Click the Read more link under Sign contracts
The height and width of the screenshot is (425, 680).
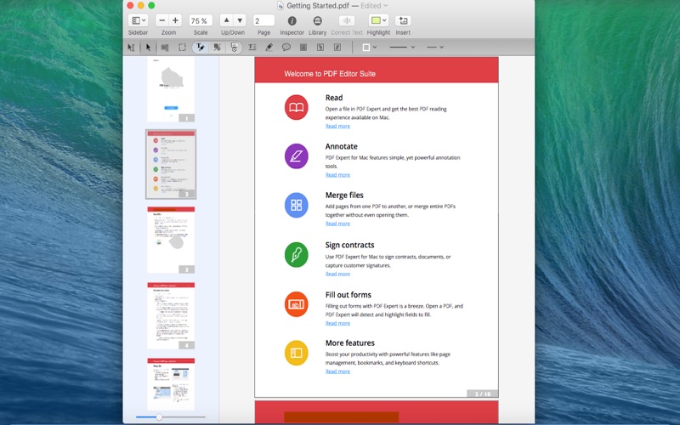point(337,274)
